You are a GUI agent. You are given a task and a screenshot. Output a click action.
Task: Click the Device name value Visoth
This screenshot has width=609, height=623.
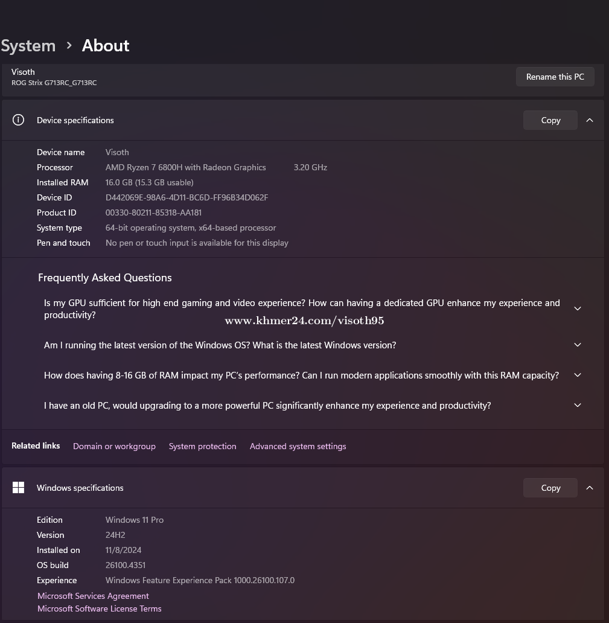click(x=117, y=152)
